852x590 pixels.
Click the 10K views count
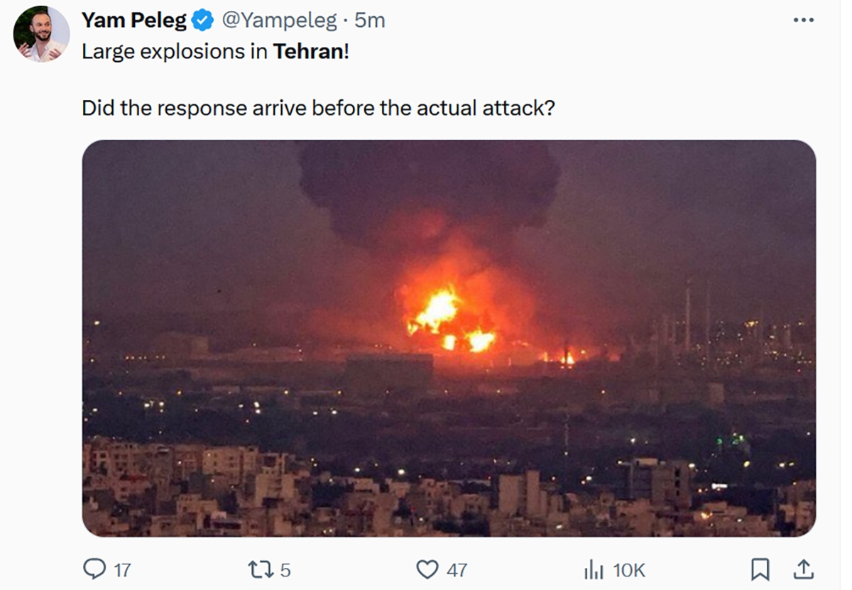tap(628, 569)
